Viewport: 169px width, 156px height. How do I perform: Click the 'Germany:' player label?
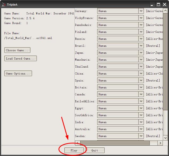point(81,11)
